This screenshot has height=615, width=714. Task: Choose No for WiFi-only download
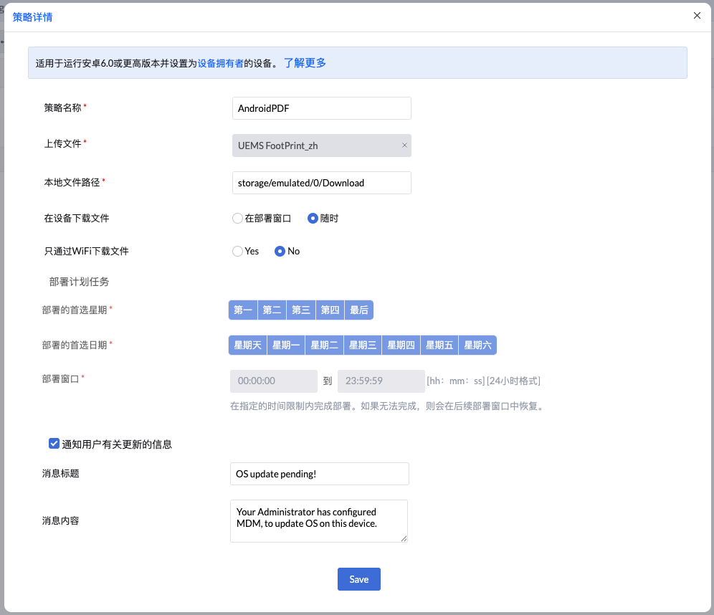coord(280,252)
